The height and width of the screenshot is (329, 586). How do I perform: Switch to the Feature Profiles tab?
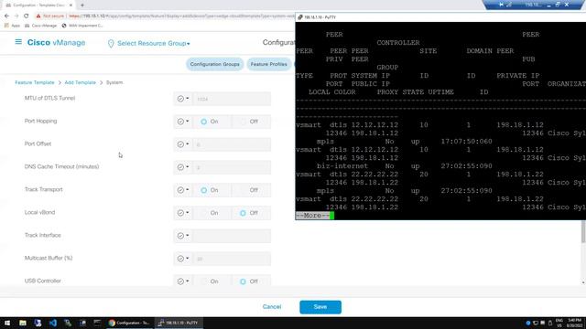[x=268, y=64]
